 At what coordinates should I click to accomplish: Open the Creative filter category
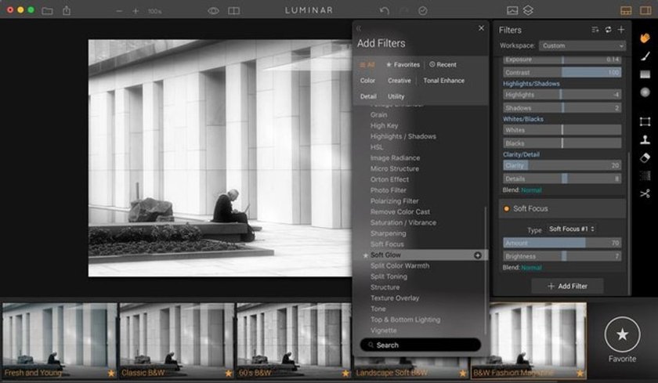(399, 81)
